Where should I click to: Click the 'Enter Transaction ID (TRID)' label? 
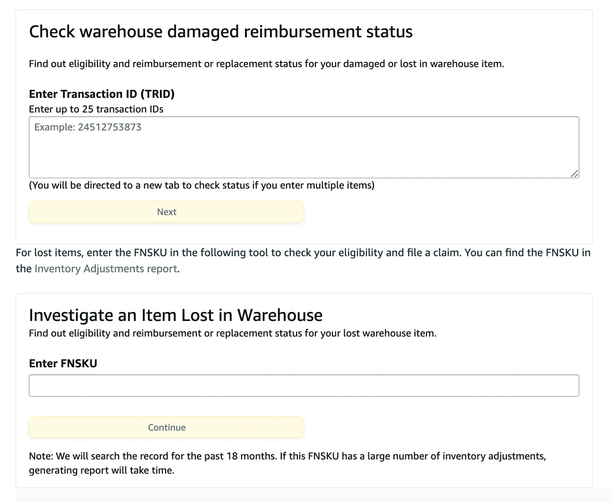[x=102, y=94]
